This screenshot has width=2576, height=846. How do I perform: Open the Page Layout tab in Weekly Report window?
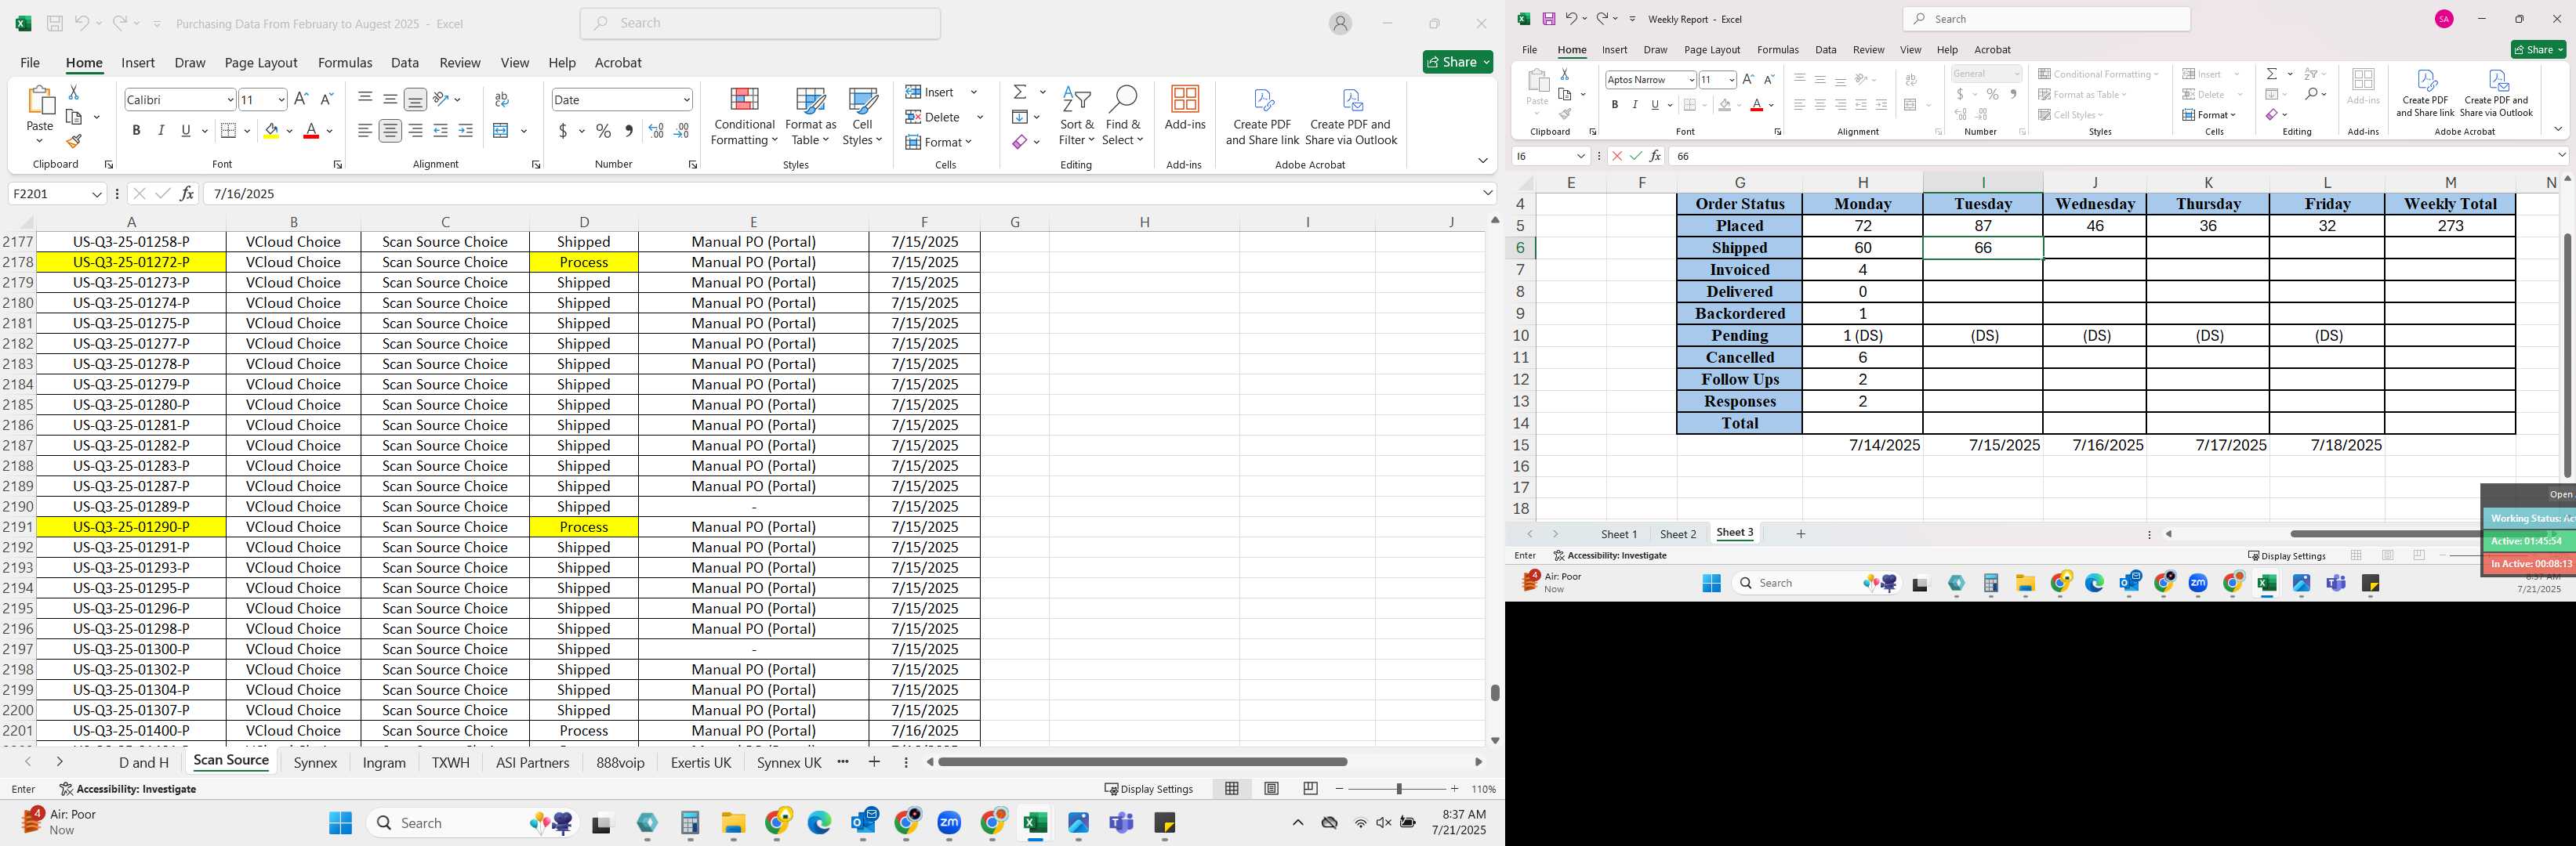click(1712, 50)
